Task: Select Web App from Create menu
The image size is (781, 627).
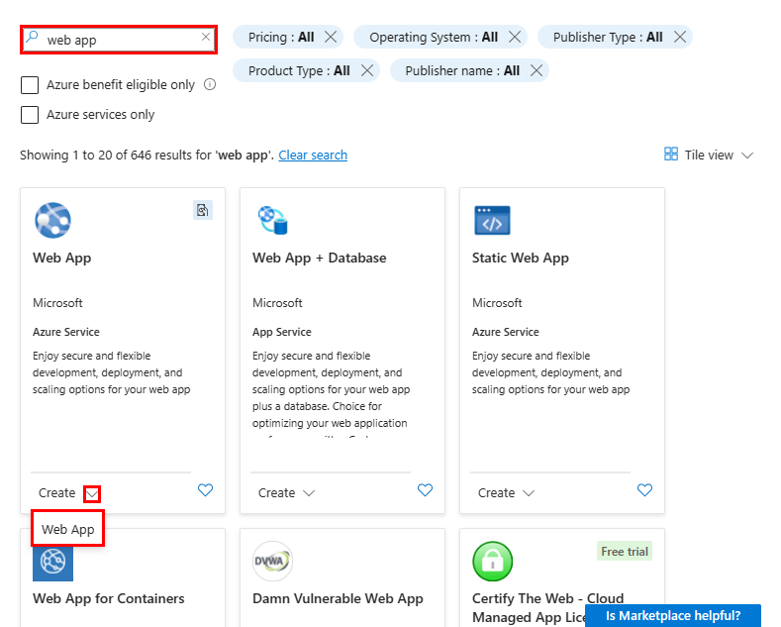Action: click(67, 529)
